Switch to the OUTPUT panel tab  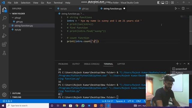pyautogui.click(x=76, y=64)
